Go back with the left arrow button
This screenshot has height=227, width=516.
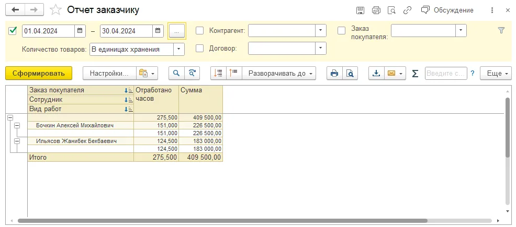(15, 10)
